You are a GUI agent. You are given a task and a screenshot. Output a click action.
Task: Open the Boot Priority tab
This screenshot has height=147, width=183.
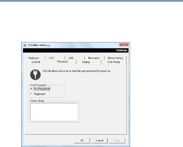(x=114, y=62)
